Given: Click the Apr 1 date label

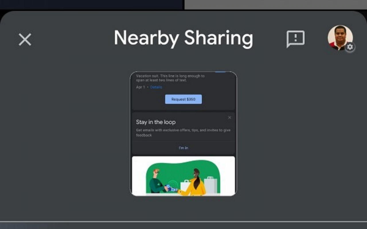Looking at the screenshot, I should click(x=140, y=87).
